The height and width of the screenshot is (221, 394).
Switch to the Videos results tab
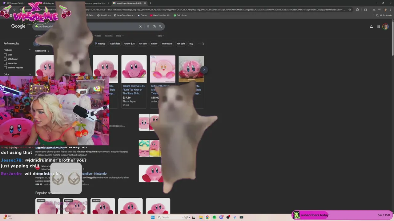click(98, 36)
